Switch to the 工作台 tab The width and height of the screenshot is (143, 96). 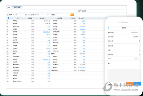[8, 8]
